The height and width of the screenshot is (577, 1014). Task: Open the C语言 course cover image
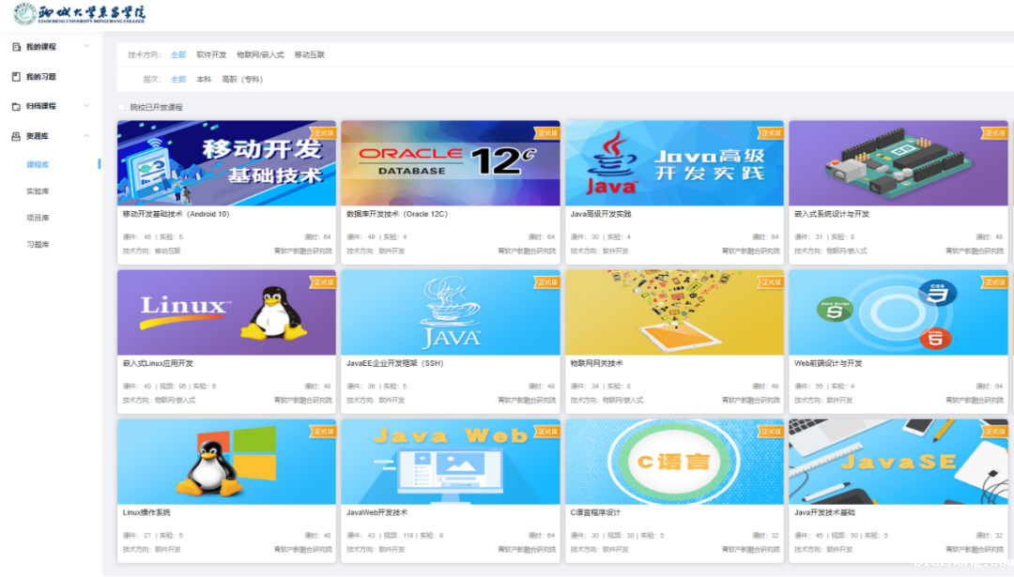point(673,462)
